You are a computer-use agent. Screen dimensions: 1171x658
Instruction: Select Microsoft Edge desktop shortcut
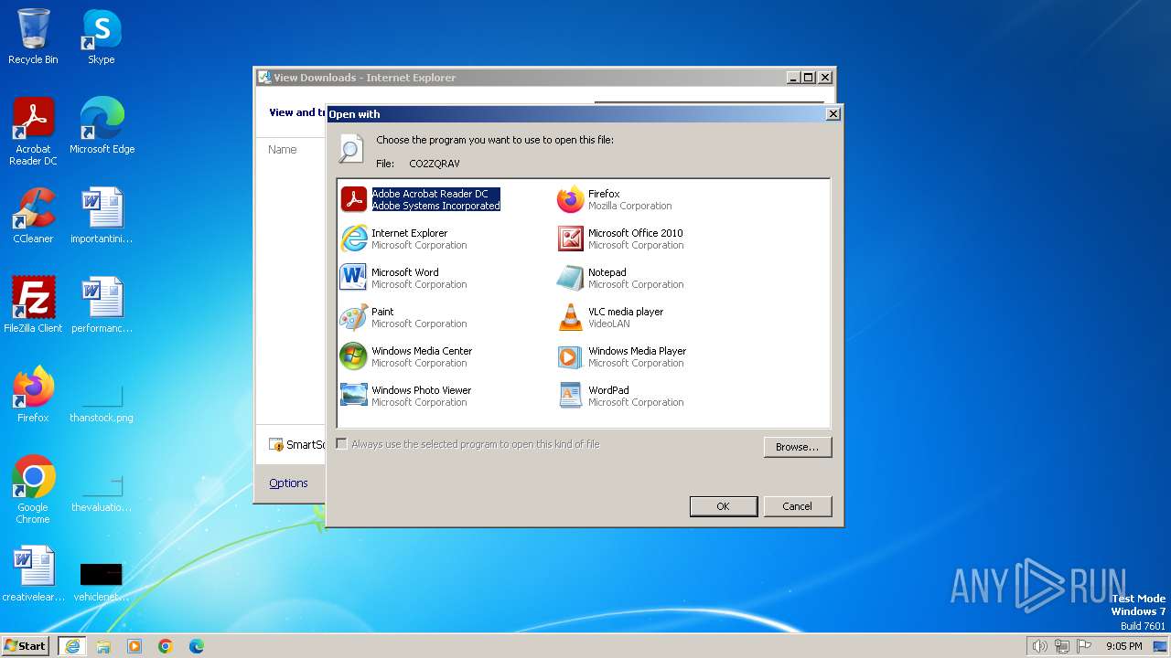tap(102, 126)
